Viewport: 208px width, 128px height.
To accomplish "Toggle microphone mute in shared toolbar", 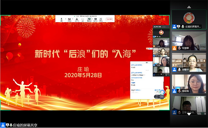I will tap(61, 19).
